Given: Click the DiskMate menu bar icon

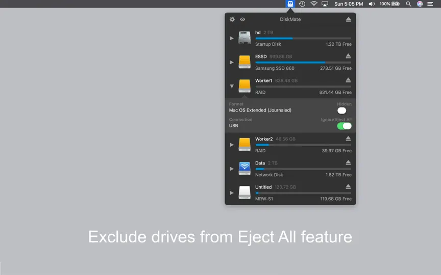Looking at the screenshot, I should [290, 4].
